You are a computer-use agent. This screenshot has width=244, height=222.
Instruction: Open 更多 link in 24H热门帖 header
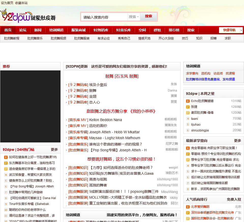click(54, 150)
